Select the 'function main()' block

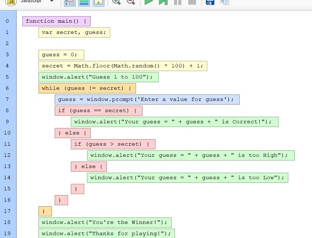[x=56, y=21]
